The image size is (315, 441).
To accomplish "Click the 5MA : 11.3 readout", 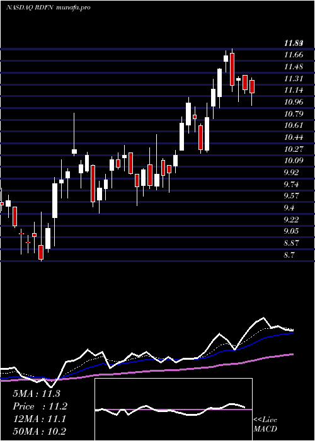I will (x=37, y=394).
